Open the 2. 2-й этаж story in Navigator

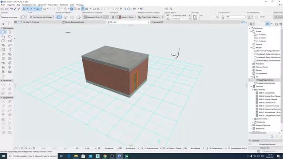261,38
